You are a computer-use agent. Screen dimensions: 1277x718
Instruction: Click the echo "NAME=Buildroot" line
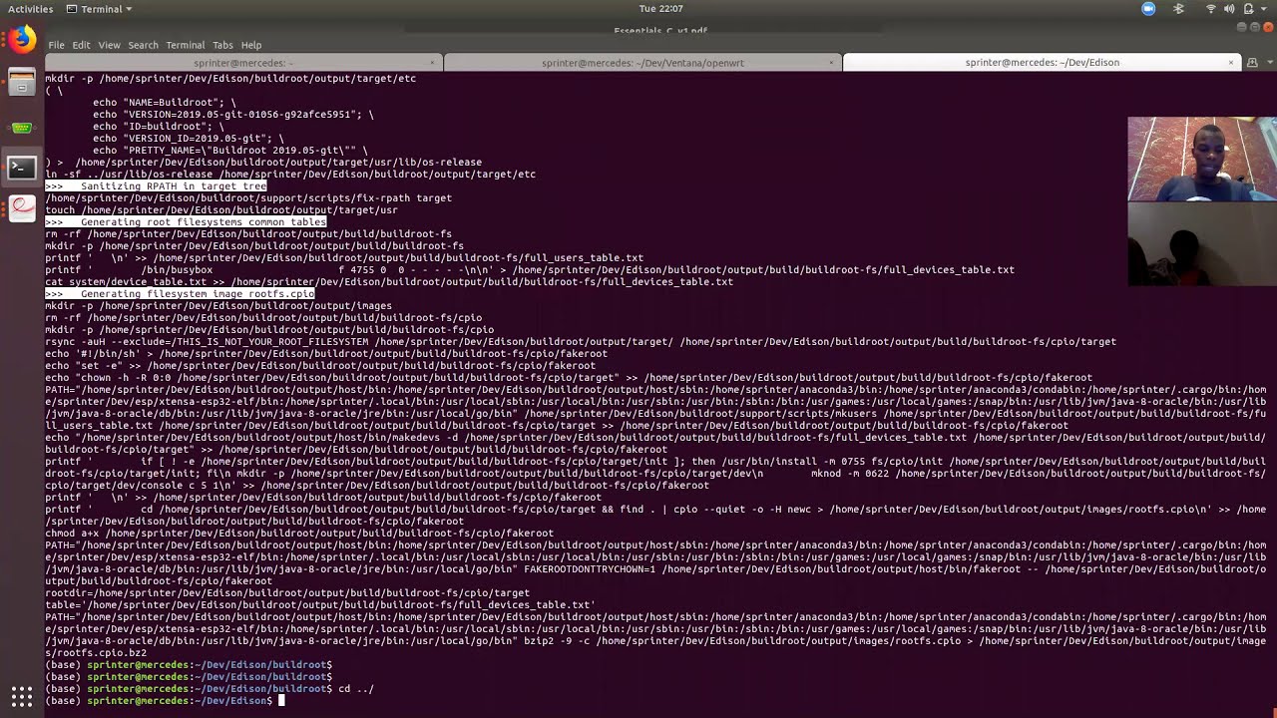click(x=165, y=103)
